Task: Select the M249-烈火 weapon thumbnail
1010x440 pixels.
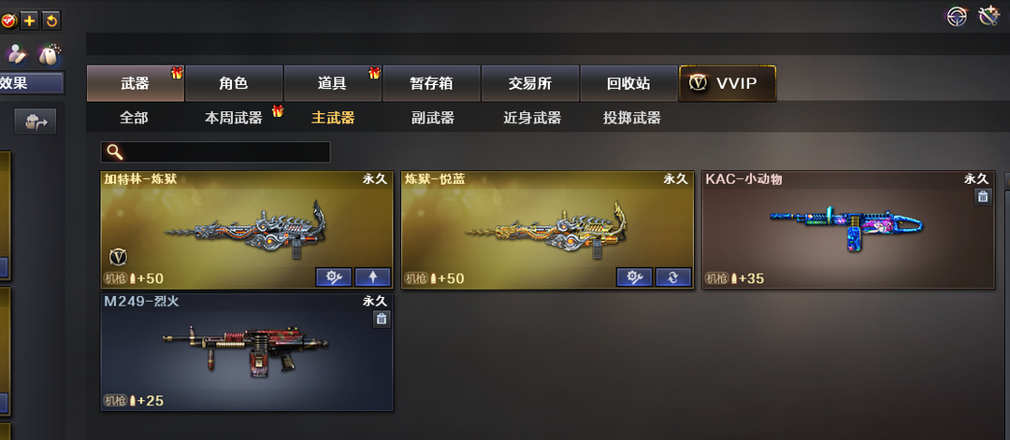Action: click(247, 352)
